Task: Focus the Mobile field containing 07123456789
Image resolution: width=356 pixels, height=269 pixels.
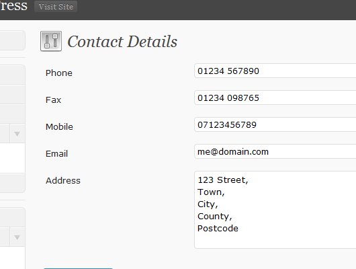Action: tap(275, 124)
